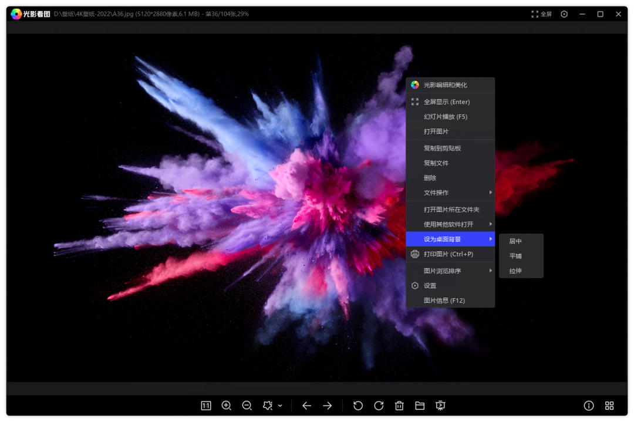Screen dimensions: 634x422
Task: Expand the 使用其他软件打开 submenu
Action: point(450,224)
